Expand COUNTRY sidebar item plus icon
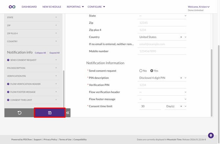The width and height of the screenshot is (220, 144). tap(56, 41)
